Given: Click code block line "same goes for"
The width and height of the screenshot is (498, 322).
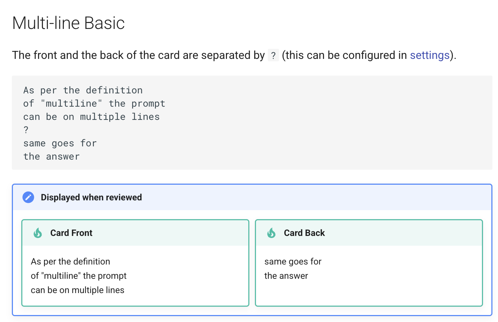Looking at the screenshot, I should point(60,143).
